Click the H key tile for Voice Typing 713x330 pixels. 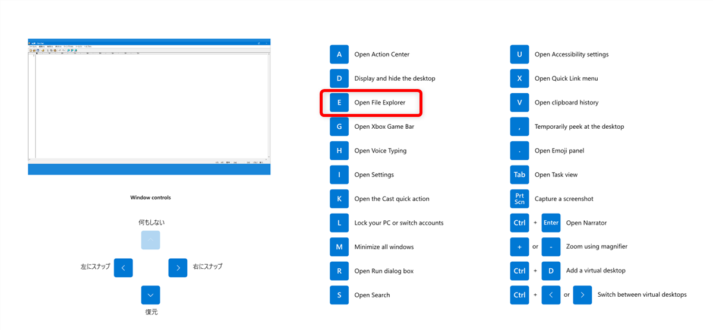pos(339,151)
